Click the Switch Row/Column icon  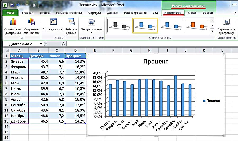[53, 22]
